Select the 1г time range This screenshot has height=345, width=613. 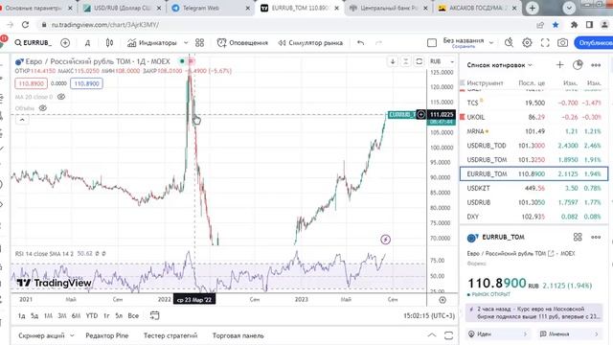pyautogui.click(x=106, y=315)
